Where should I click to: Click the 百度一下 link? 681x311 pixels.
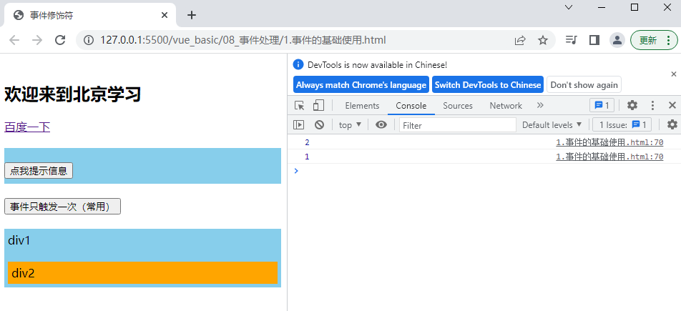pos(27,127)
